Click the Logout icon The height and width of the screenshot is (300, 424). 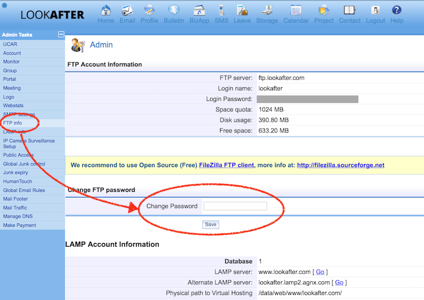[375, 11]
